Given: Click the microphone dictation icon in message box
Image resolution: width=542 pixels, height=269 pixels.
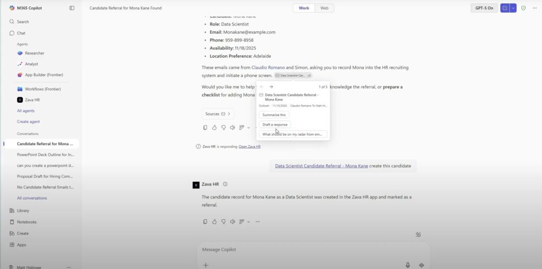Looking at the screenshot, I should point(408,265).
